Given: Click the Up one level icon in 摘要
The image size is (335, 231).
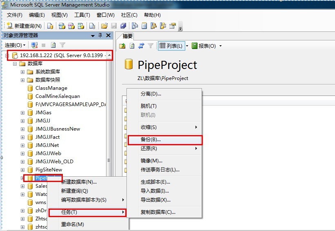Looking at the screenshot, I should [122, 46].
